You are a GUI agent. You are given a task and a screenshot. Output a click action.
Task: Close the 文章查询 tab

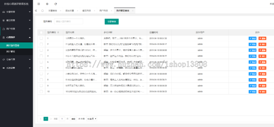click(x=61, y=11)
